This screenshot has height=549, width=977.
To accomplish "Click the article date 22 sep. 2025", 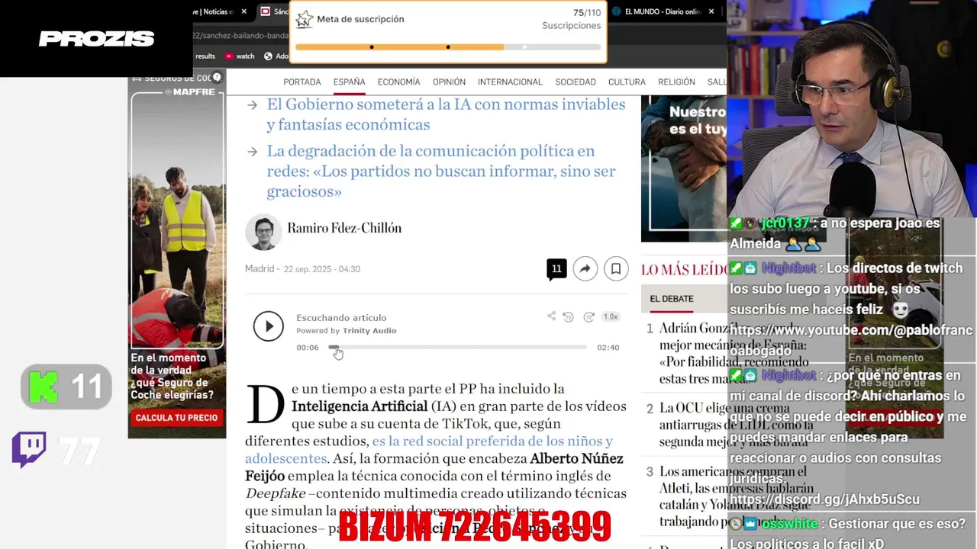I will [x=322, y=269].
